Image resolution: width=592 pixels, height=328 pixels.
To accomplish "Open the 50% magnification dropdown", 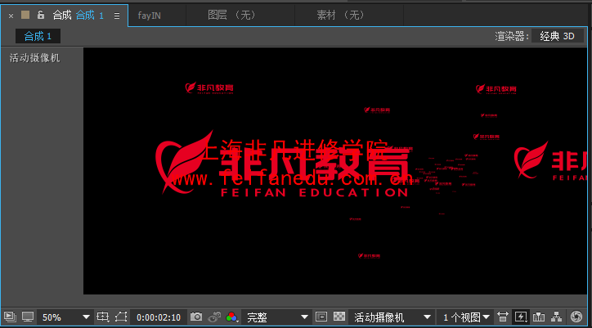I will 65,317.
